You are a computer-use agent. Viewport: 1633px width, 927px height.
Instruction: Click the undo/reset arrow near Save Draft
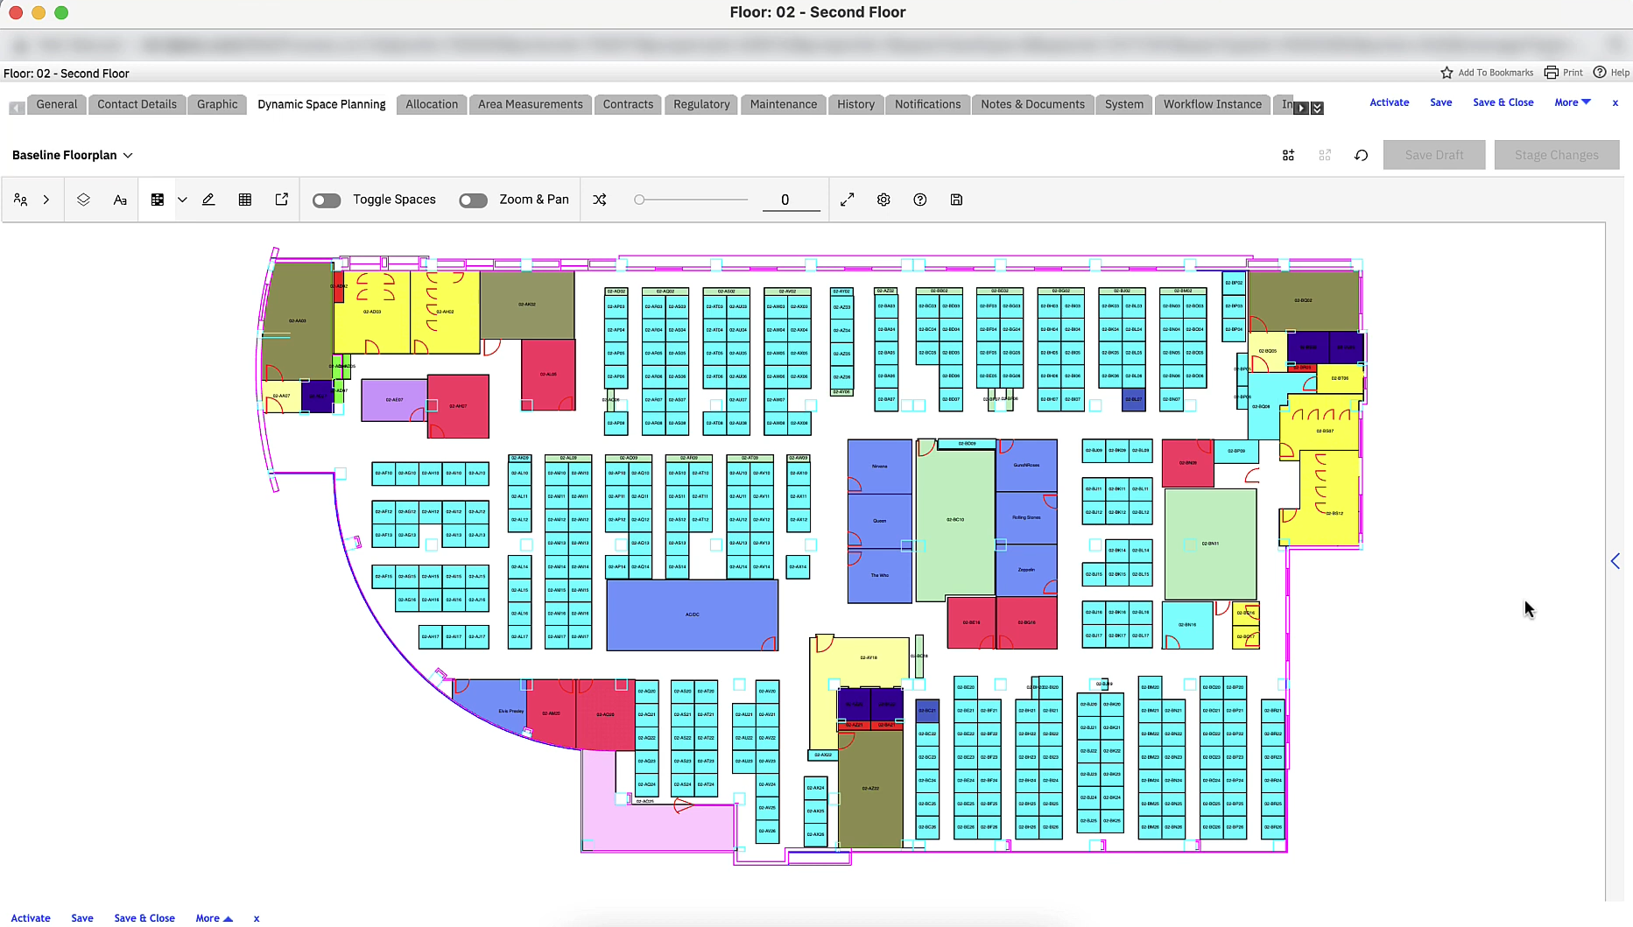(x=1361, y=155)
